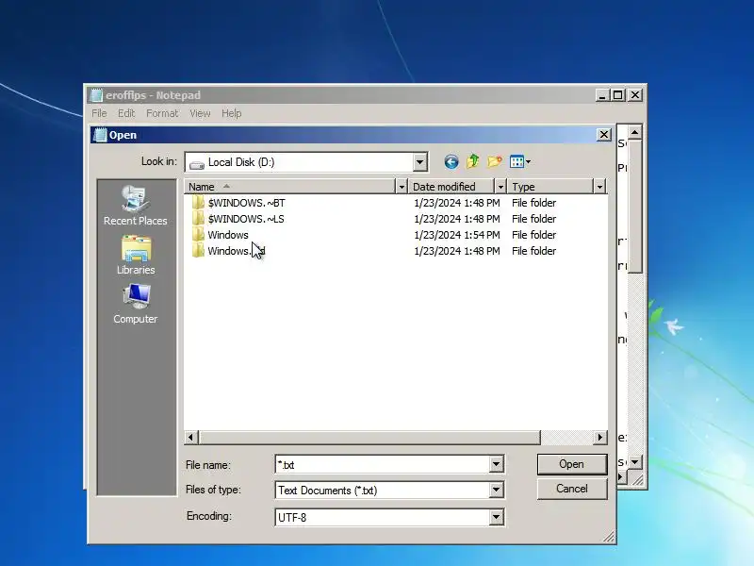
Task: Click the horizontal scrollbar thumb in file list
Action: (x=369, y=438)
